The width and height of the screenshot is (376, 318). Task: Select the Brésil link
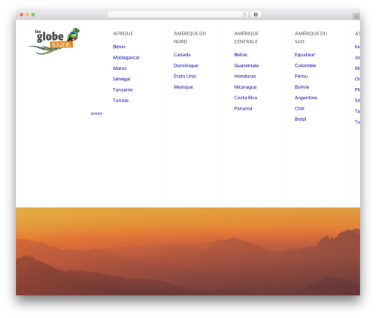300,120
